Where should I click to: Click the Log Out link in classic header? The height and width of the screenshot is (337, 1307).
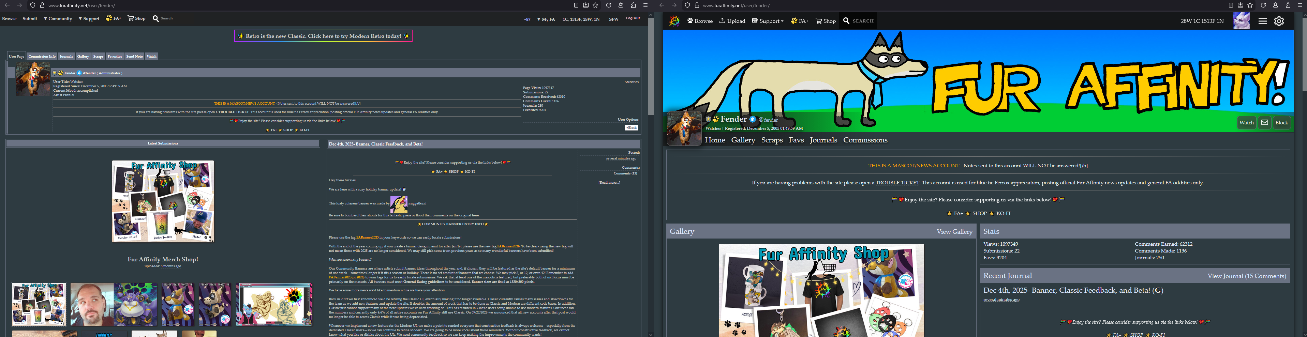pyautogui.click(x=633, y=18)
